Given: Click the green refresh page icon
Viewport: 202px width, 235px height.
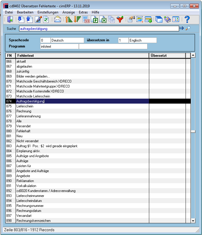Looking at the screenshot, I should coord(46,20).
